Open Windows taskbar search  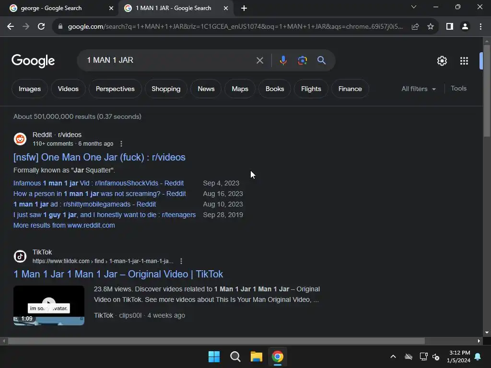tap(235, 356)
